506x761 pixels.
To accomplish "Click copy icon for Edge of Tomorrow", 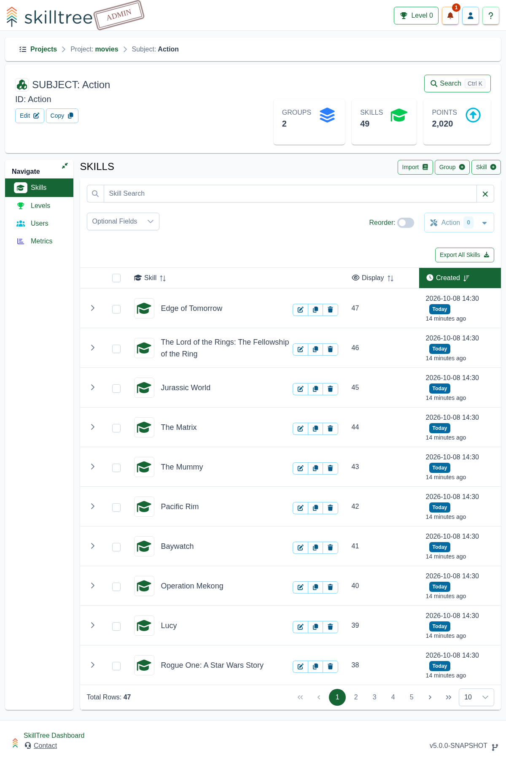I will point(315,310).
